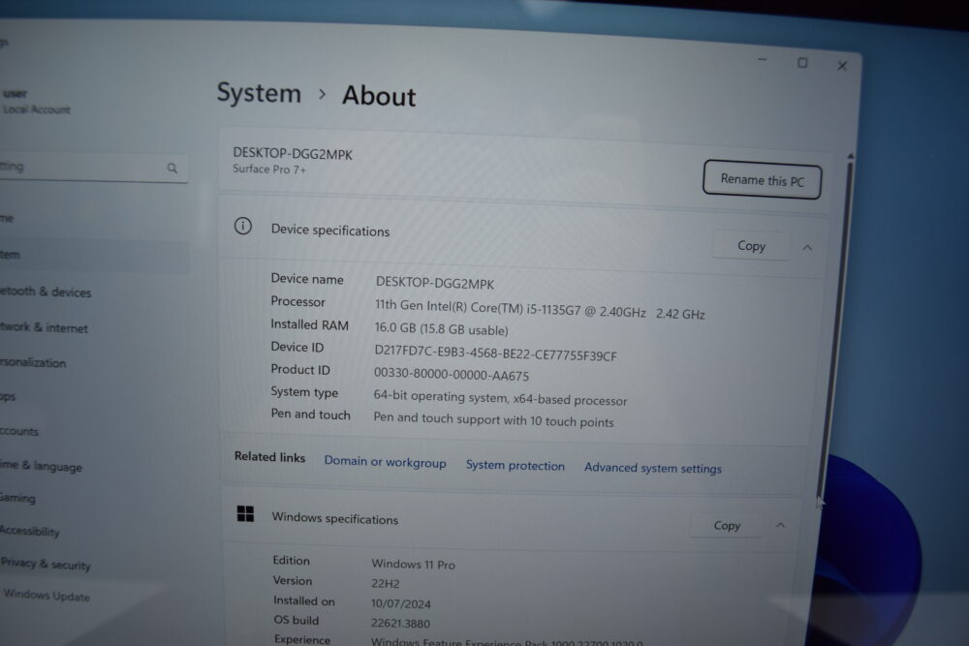
Task: Open the Domain or workgroup link
Action: pyautogui.click(x=385, y=462)
